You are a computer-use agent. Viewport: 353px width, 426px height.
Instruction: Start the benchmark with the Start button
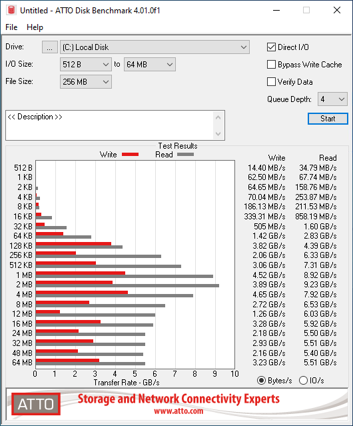pos(328,119)
